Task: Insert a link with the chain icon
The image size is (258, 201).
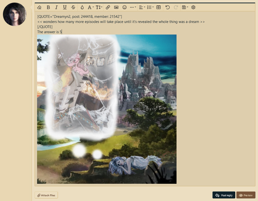Action: click(x=108, y=7)
